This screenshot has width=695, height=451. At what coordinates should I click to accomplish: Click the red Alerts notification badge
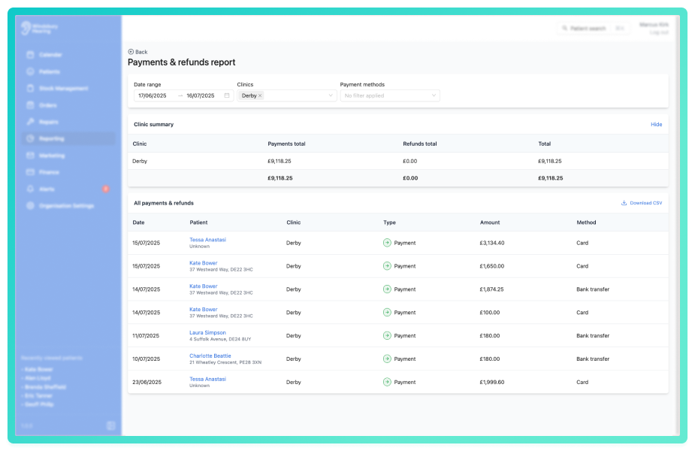tap(105, 189)
